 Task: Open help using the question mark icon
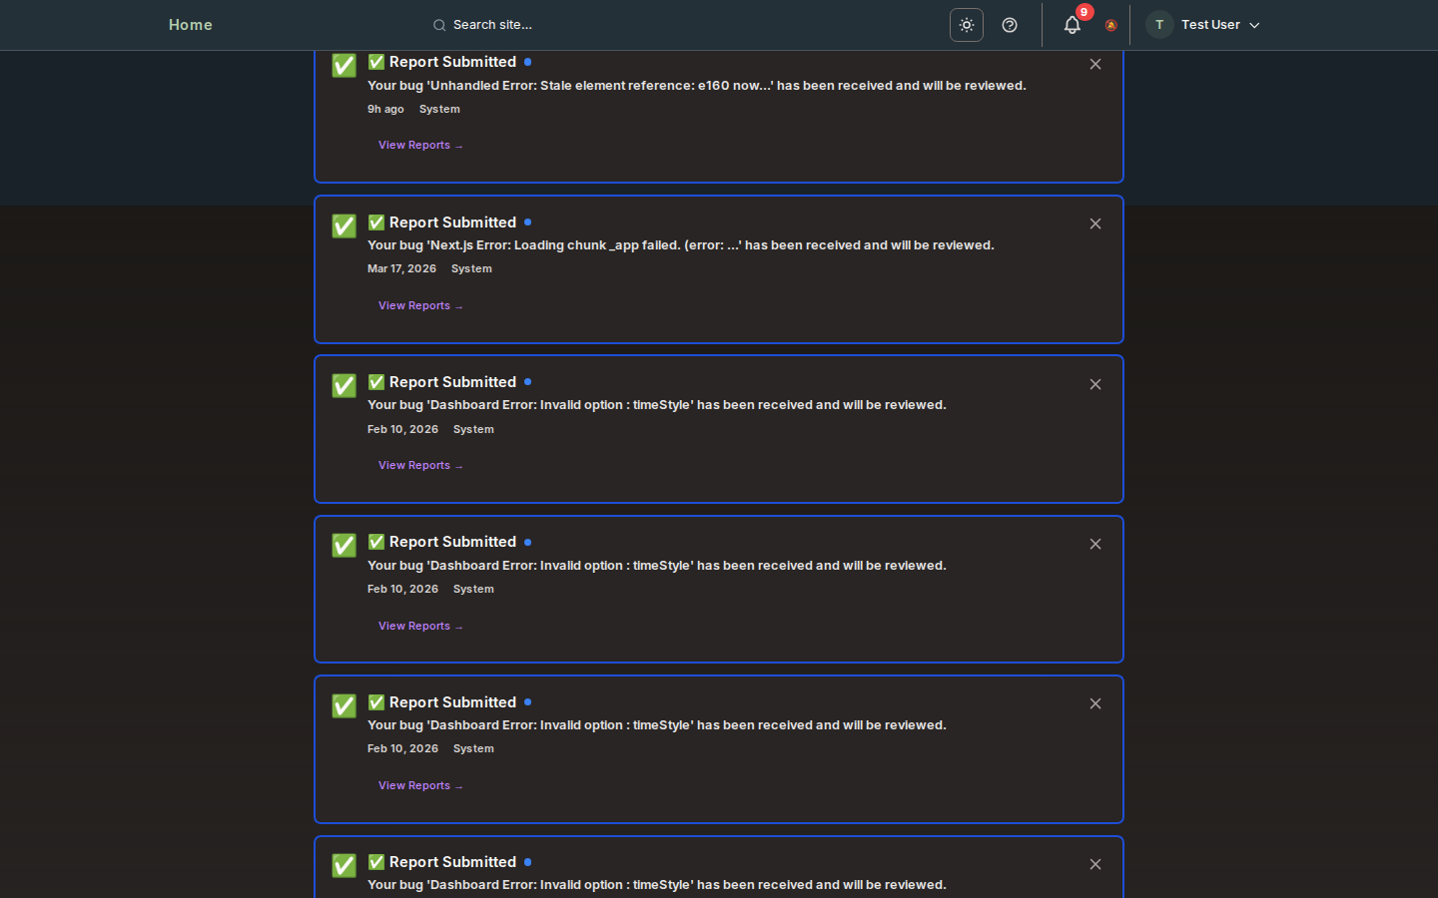(1010, 25)
